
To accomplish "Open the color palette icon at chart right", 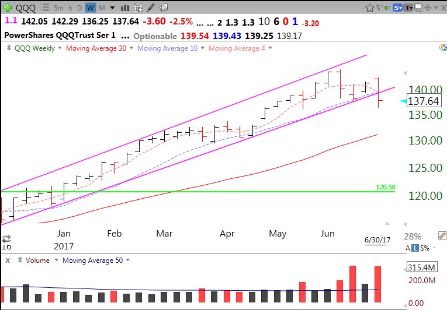I will pyautogui.click(x=443, y=48).
